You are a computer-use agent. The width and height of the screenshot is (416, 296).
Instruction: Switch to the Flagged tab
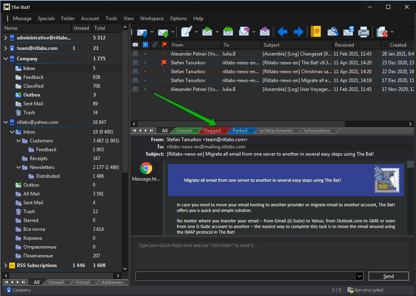coord(212,131)
